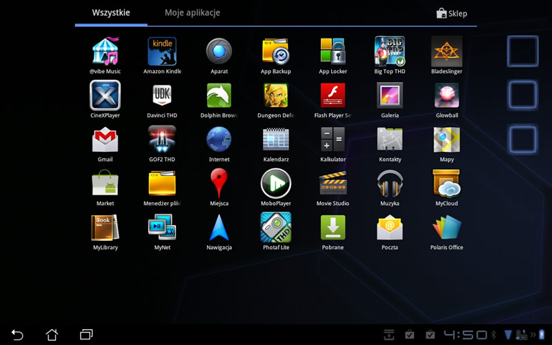Launch Amazon Kindle

pyautogui.click(x=162, y=52)
